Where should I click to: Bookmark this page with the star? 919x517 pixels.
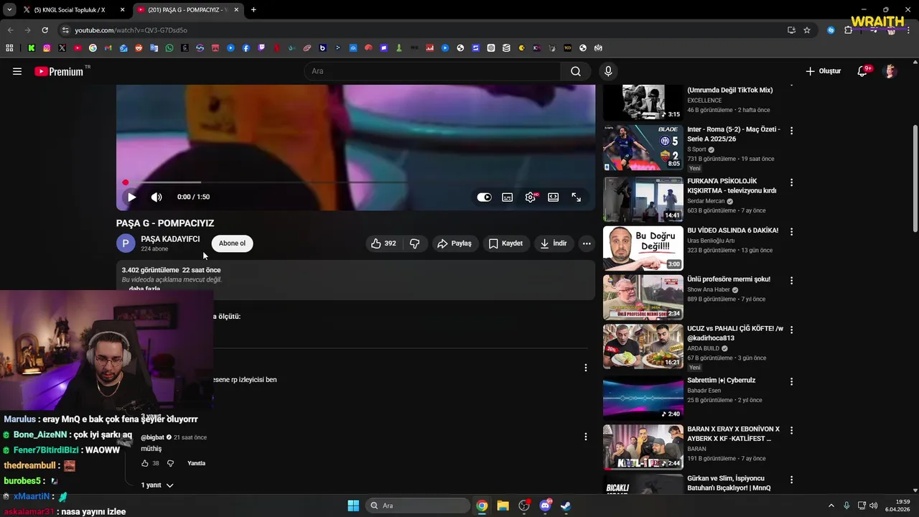(x=807, y=30)
